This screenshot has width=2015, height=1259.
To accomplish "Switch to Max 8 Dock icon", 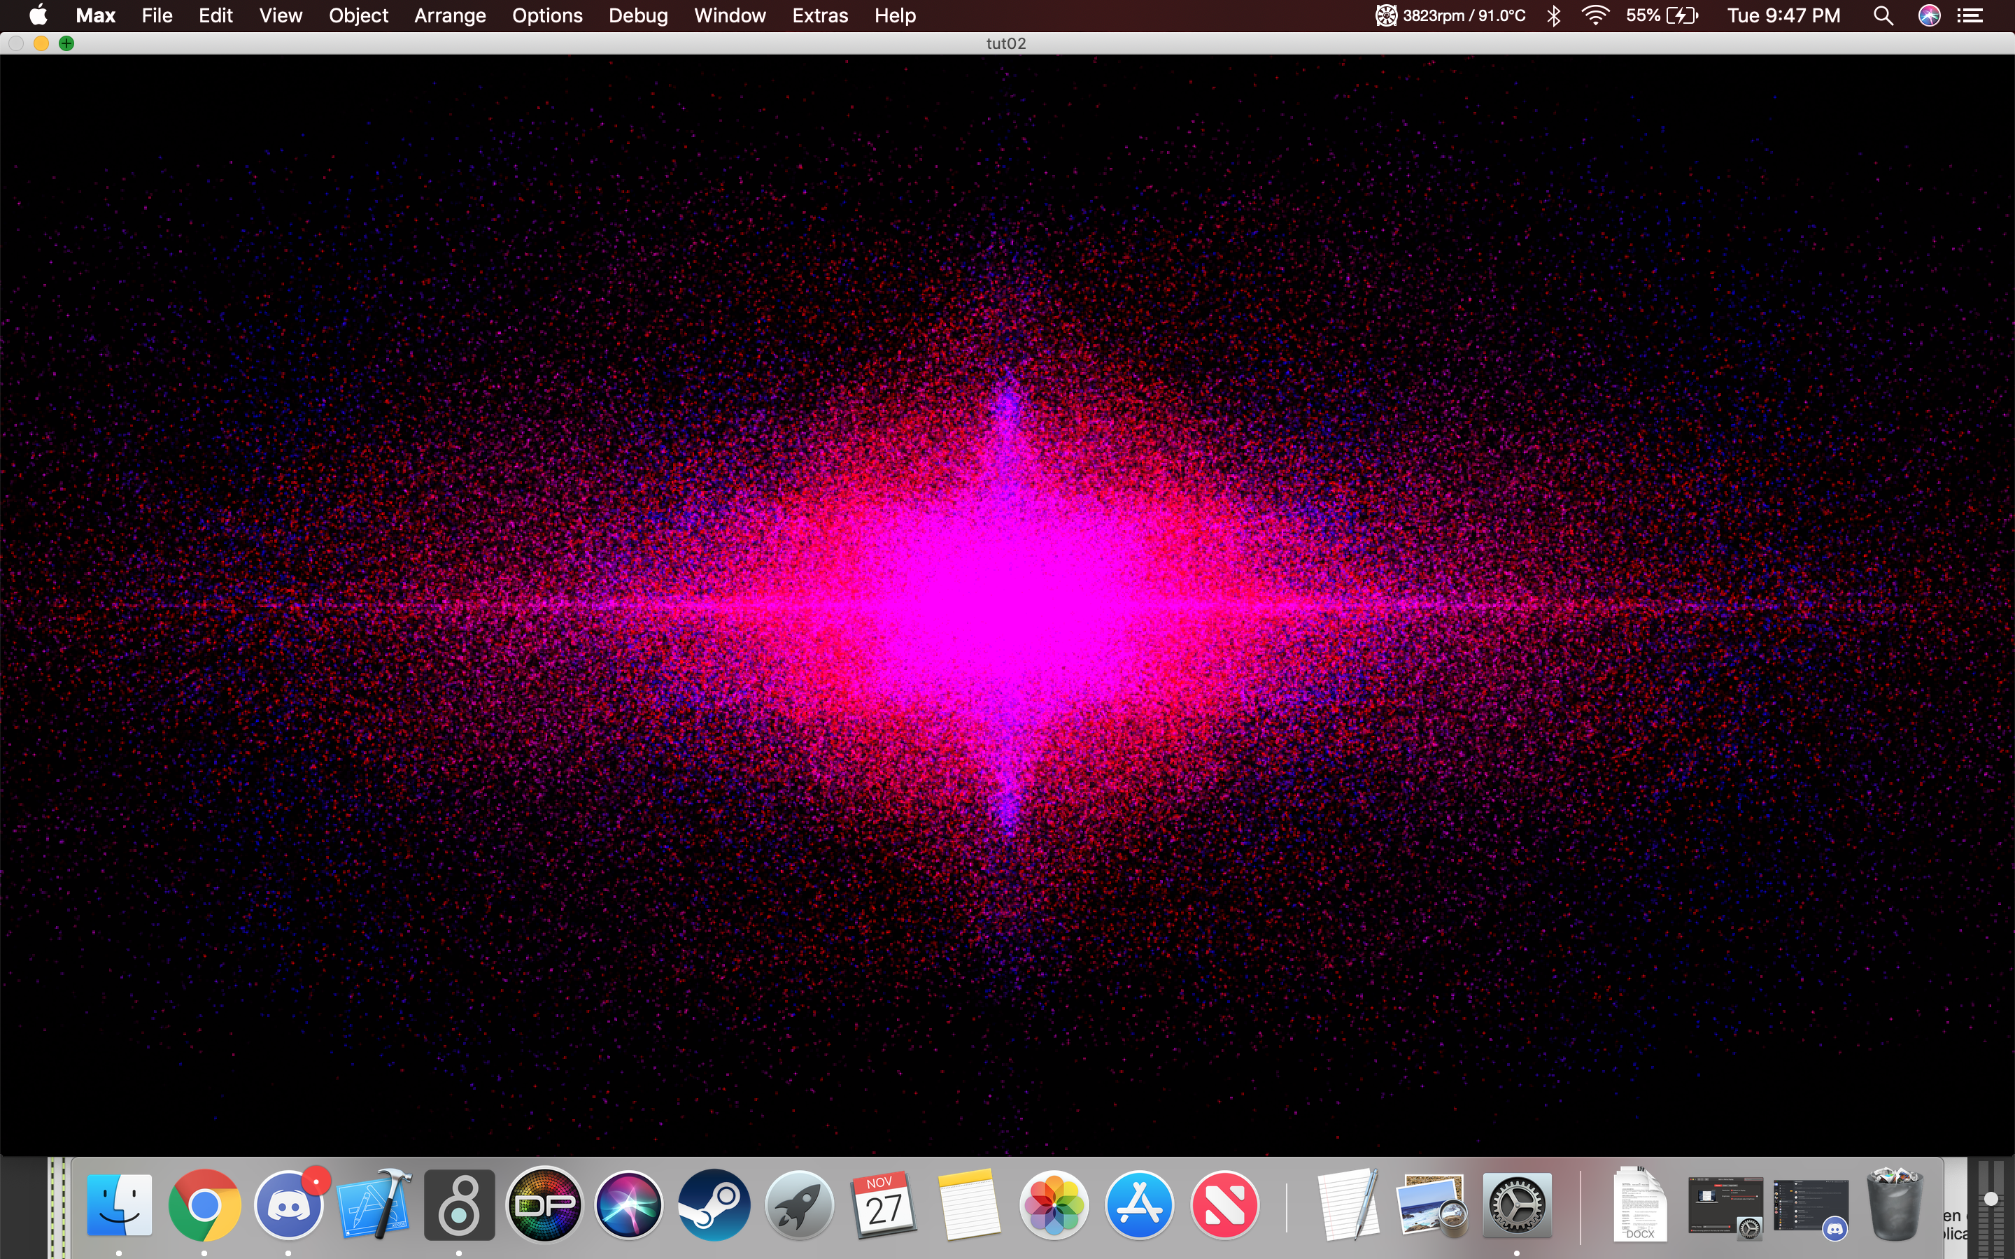I will tap(460, 1205).
